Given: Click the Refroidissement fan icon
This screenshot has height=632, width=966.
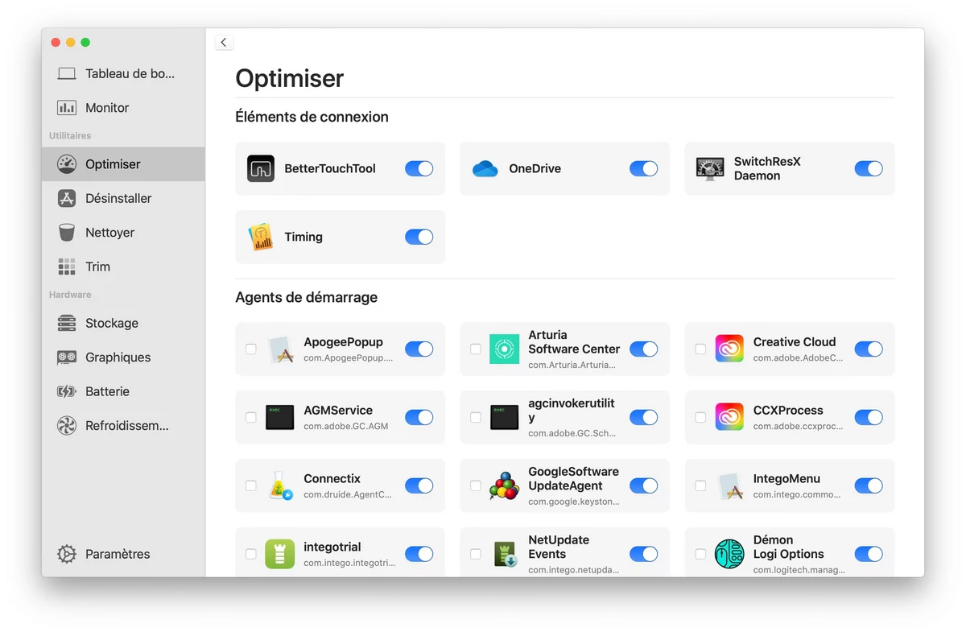Looking at the screenshot, I should click(67, 426).
